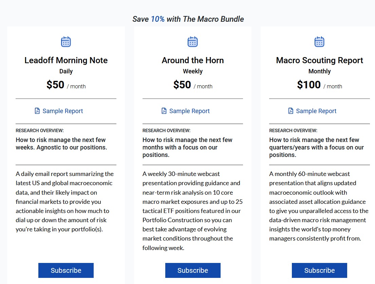Click the Leadoff Morning Note $50 price
This screenshot has width=375, height=284.
(55, 85)
